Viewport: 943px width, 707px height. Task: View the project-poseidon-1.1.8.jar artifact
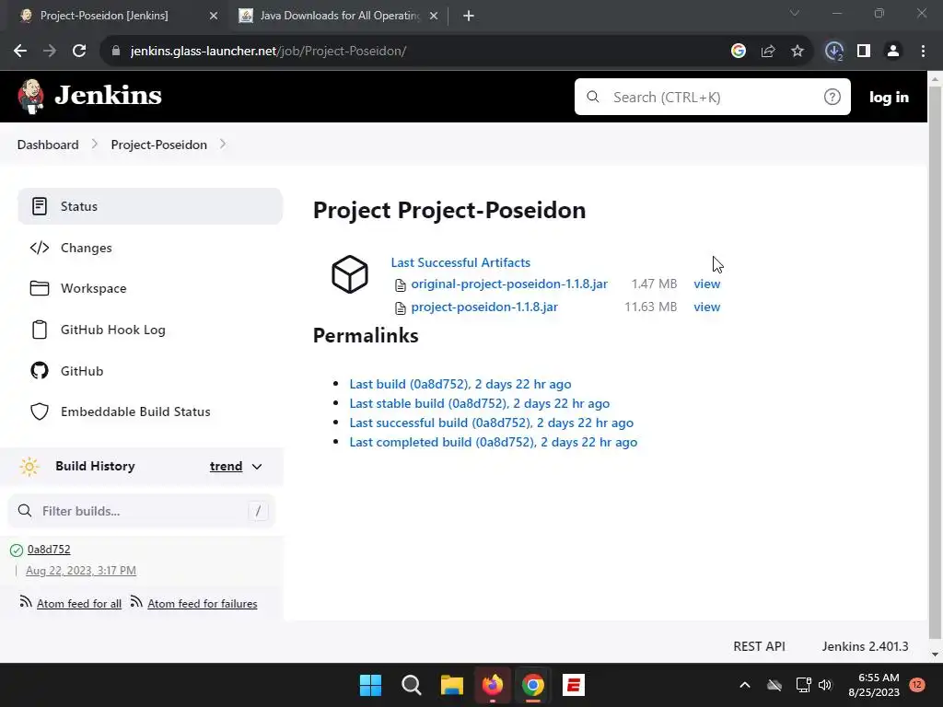[706, 307]
